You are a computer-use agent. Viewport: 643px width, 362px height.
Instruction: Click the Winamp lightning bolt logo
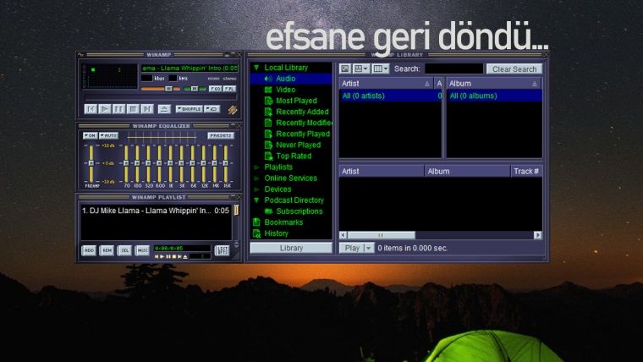[x=233, y=109]
